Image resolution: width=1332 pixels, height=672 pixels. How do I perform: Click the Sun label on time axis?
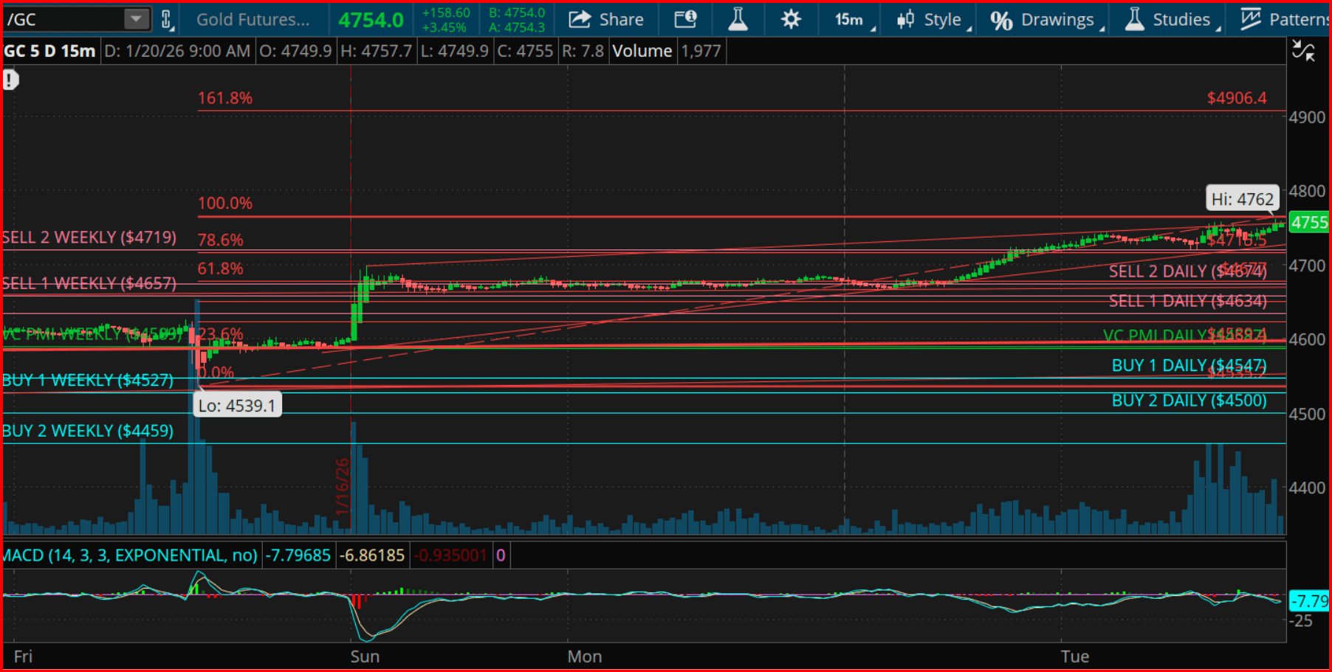[x=365, y=657]
